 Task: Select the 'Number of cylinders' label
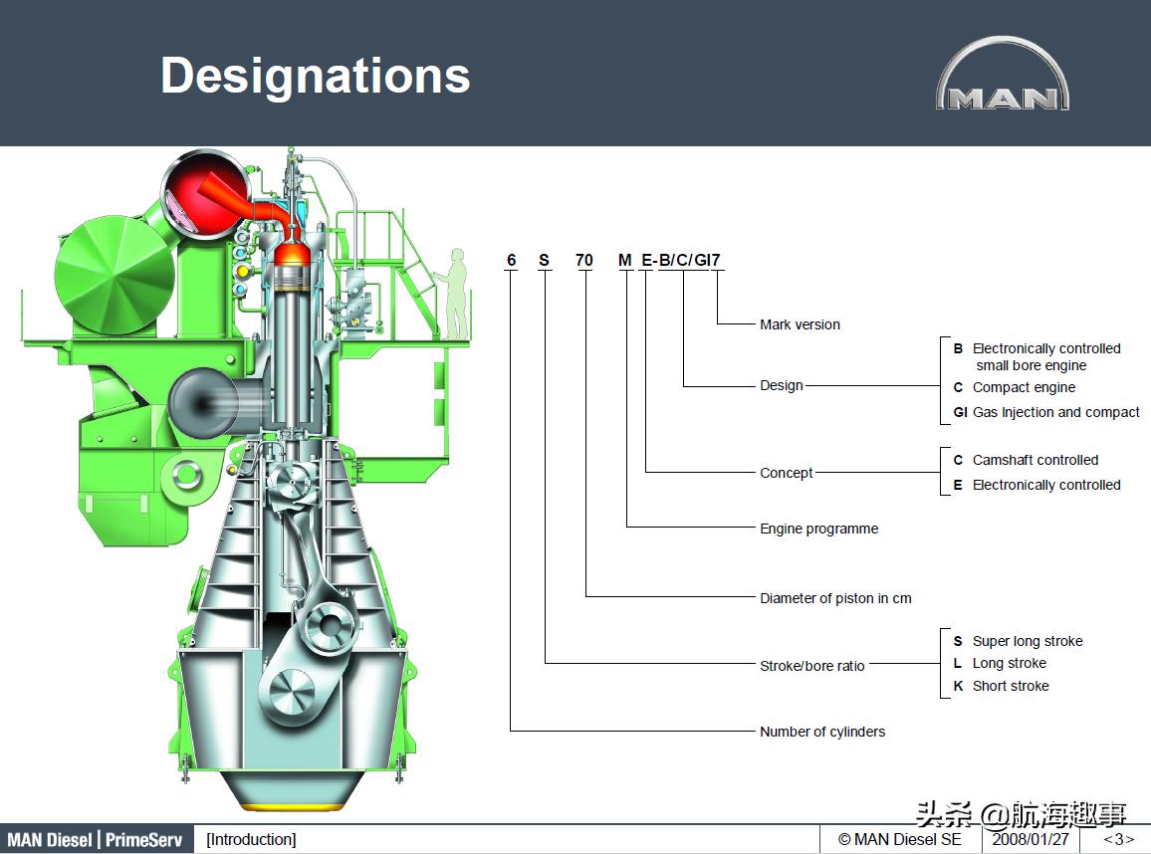point(822,732)
